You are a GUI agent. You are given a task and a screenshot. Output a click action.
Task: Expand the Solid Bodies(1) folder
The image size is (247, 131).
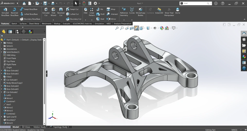tap(2, 52)
